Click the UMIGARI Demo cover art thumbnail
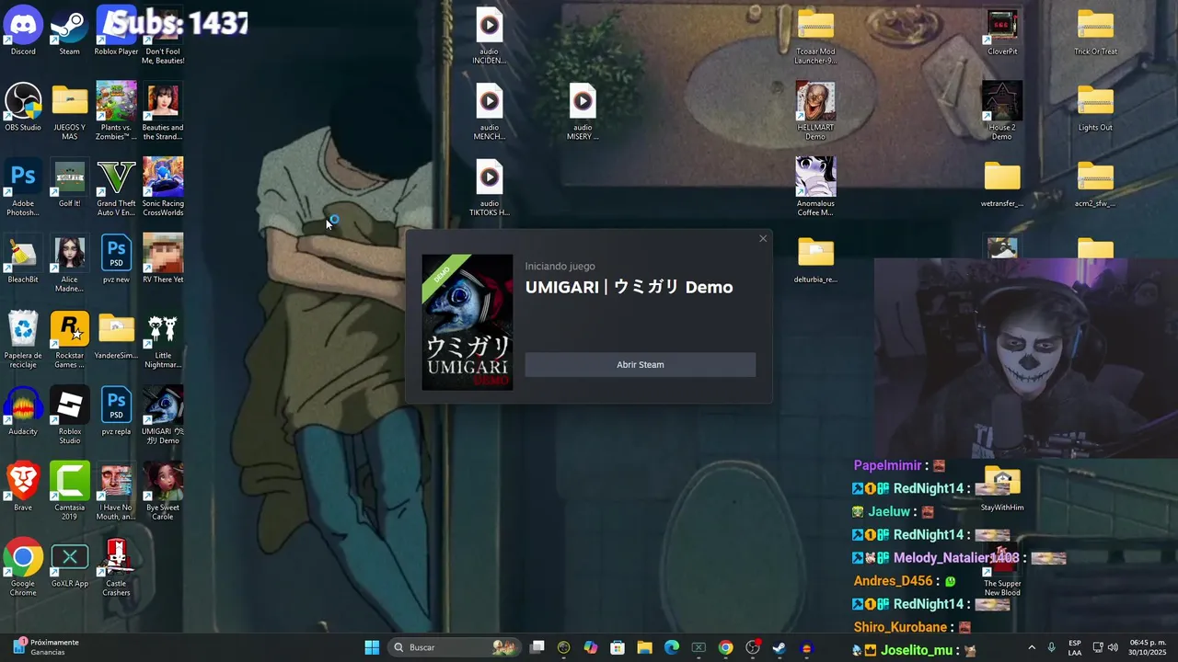Screen dimensions: 1178x662 (468, 322)
